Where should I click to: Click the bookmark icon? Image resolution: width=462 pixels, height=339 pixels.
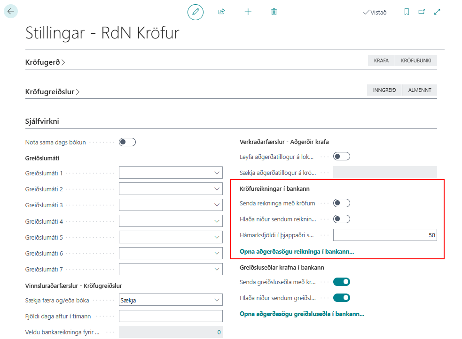[407, 12]
